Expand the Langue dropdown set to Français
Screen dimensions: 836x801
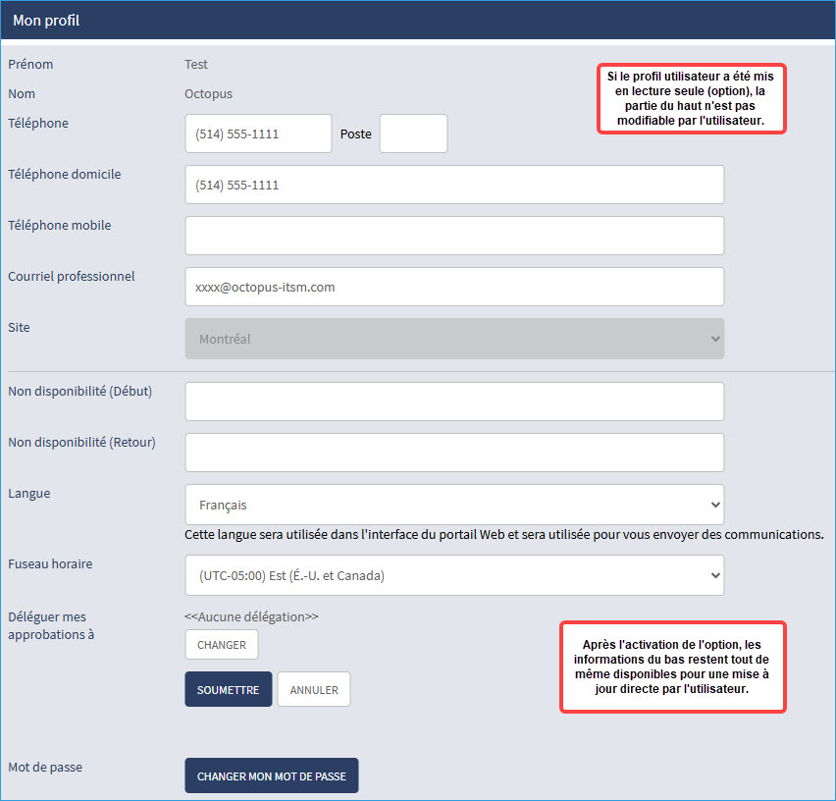(454, 505)
